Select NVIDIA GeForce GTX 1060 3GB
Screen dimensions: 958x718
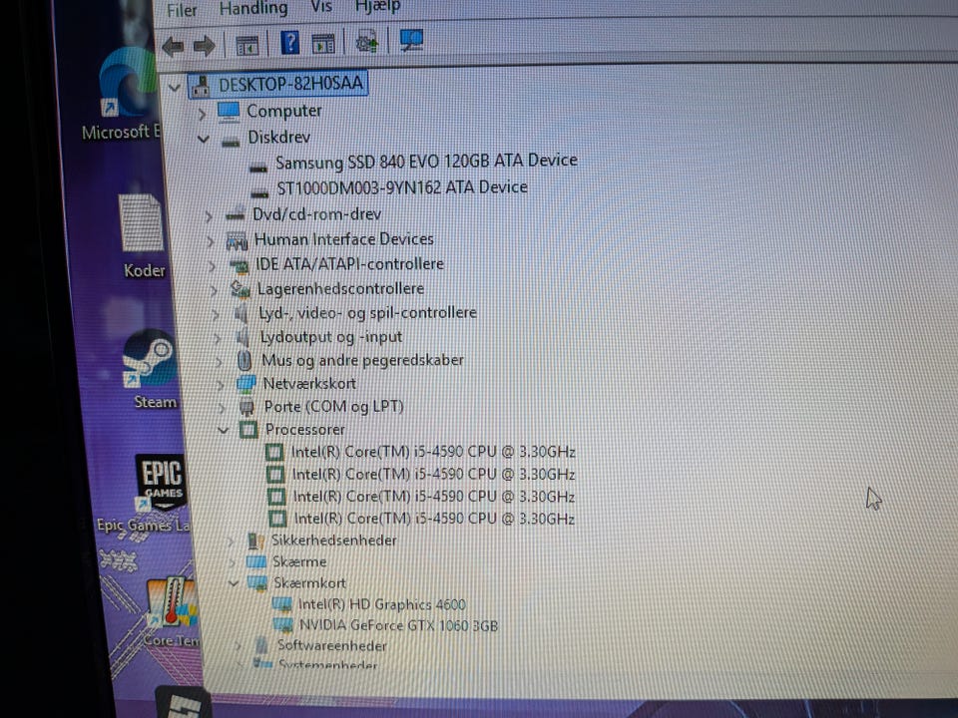coord(398,626)
